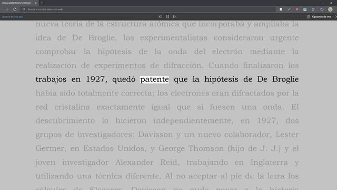Open the user profile avatar
The height and width of the screenshot is (190, 337).
click(330, 9)
